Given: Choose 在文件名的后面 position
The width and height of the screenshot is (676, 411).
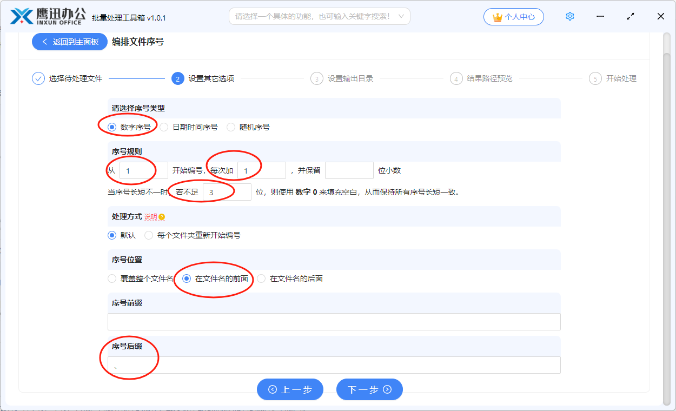Looking at the screenshot, I should (261, 279).
